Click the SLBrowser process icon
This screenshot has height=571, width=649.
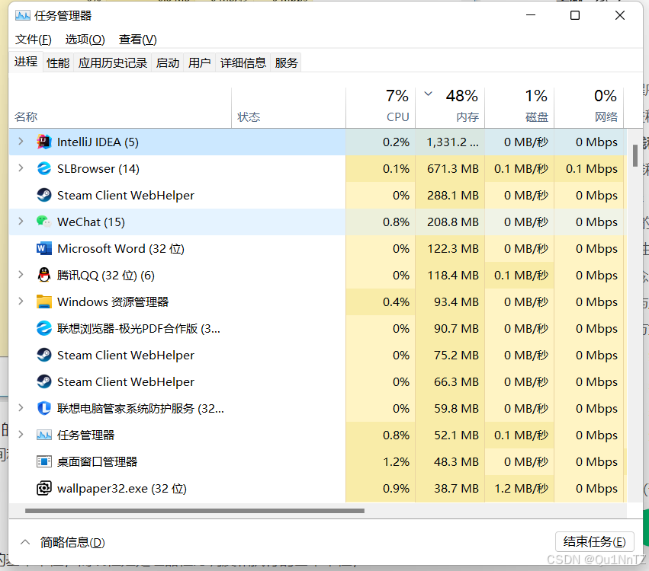[44, 168]
